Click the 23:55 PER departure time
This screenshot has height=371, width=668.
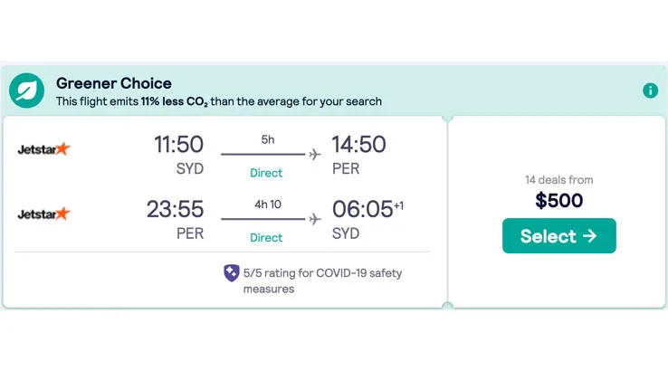tap(175, 210)
